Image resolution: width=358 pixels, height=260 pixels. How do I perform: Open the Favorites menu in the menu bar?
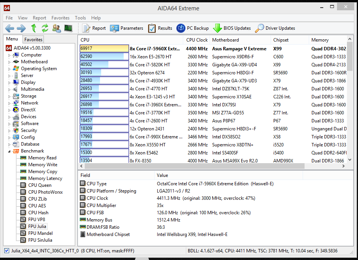tap(60, 18)
